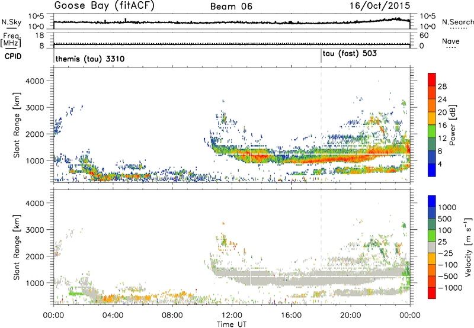Click the '4' tick on Power colorbar
Viewport: 474px width, 328px height.
point(440,164)
